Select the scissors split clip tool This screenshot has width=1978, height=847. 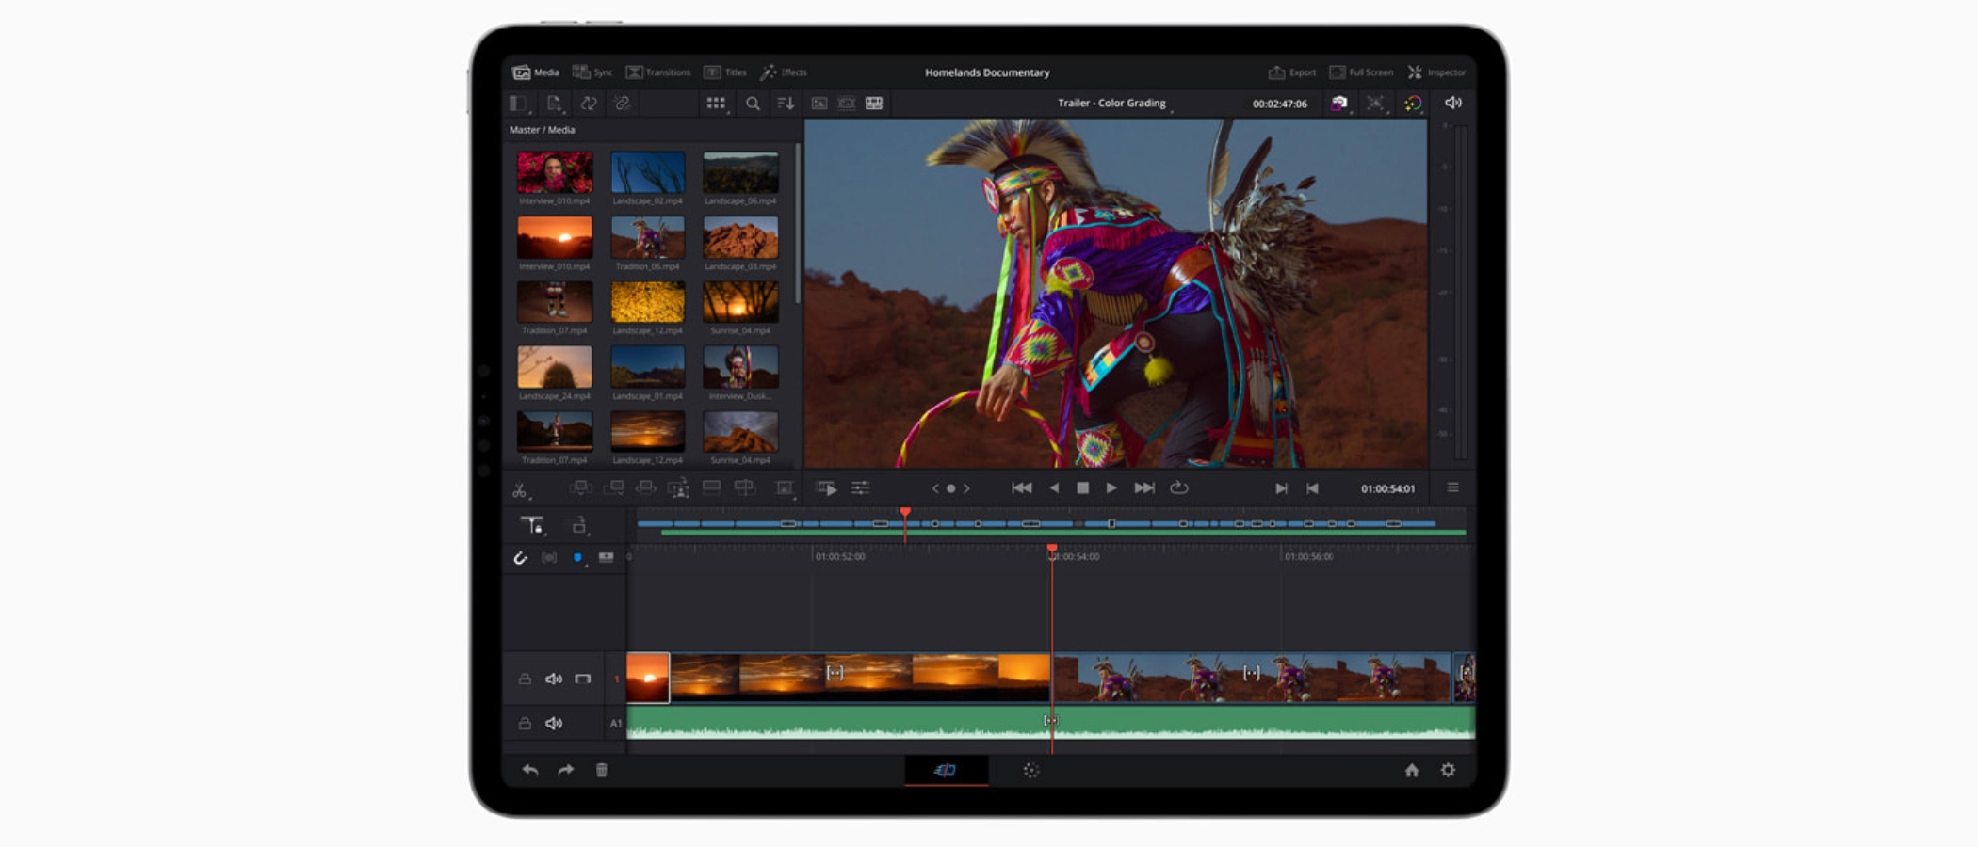[x=519, y=489]
